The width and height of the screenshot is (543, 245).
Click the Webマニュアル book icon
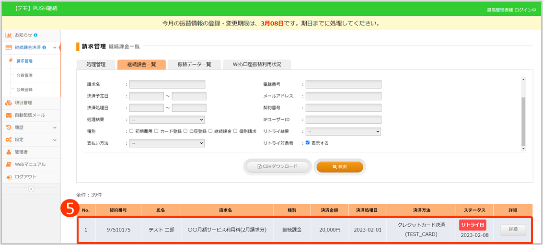click(x=9, y=164)
